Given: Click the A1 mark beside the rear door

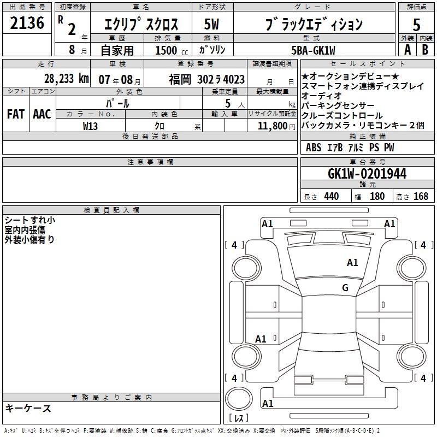Looking at the screenshot, I should [x=261, y=339].
